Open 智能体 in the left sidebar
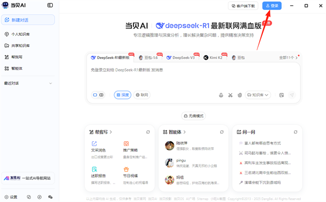326x202 pixels. pyautogui.click(x=14, y=68)
